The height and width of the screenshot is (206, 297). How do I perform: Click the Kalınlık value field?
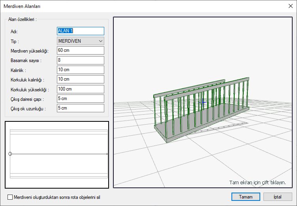[x=80, y=70]
